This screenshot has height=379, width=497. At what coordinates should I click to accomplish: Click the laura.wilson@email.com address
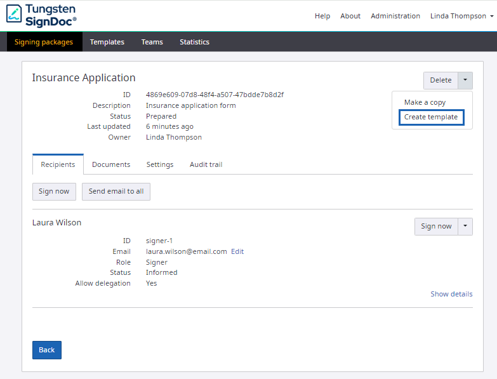(x=187, y=251)
